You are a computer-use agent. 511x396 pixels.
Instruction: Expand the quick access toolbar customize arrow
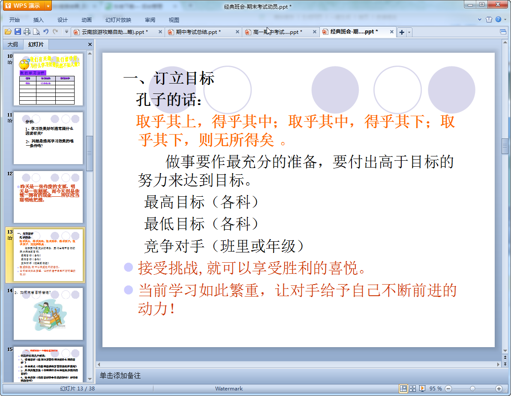click(66, 32)
